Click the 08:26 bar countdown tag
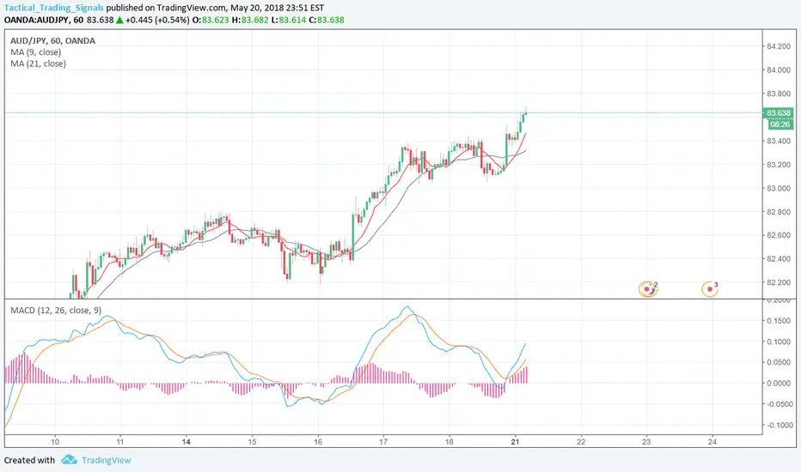This screenshot has width=801, height=472. click(780, 124)
